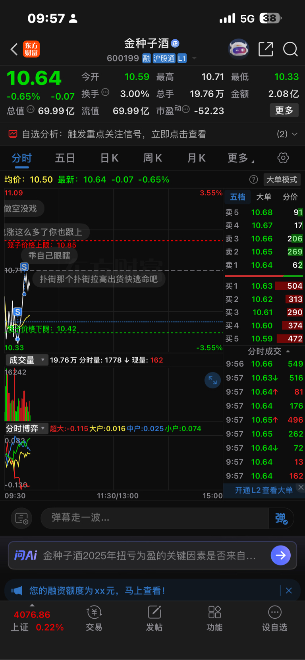305x660 pixels.
Task: Tap 设自选 in bottom bar
Action: click(274, 619)
